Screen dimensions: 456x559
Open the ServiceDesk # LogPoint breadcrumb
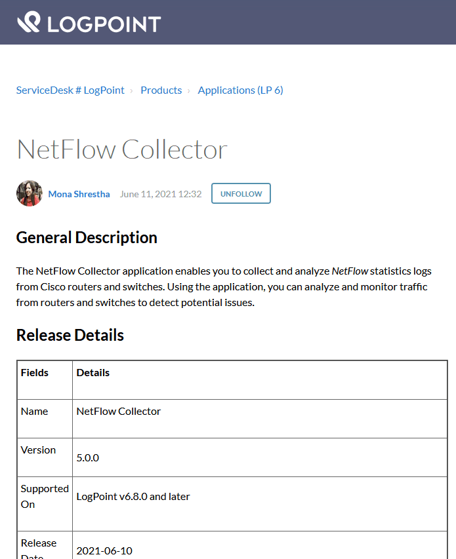70,90
